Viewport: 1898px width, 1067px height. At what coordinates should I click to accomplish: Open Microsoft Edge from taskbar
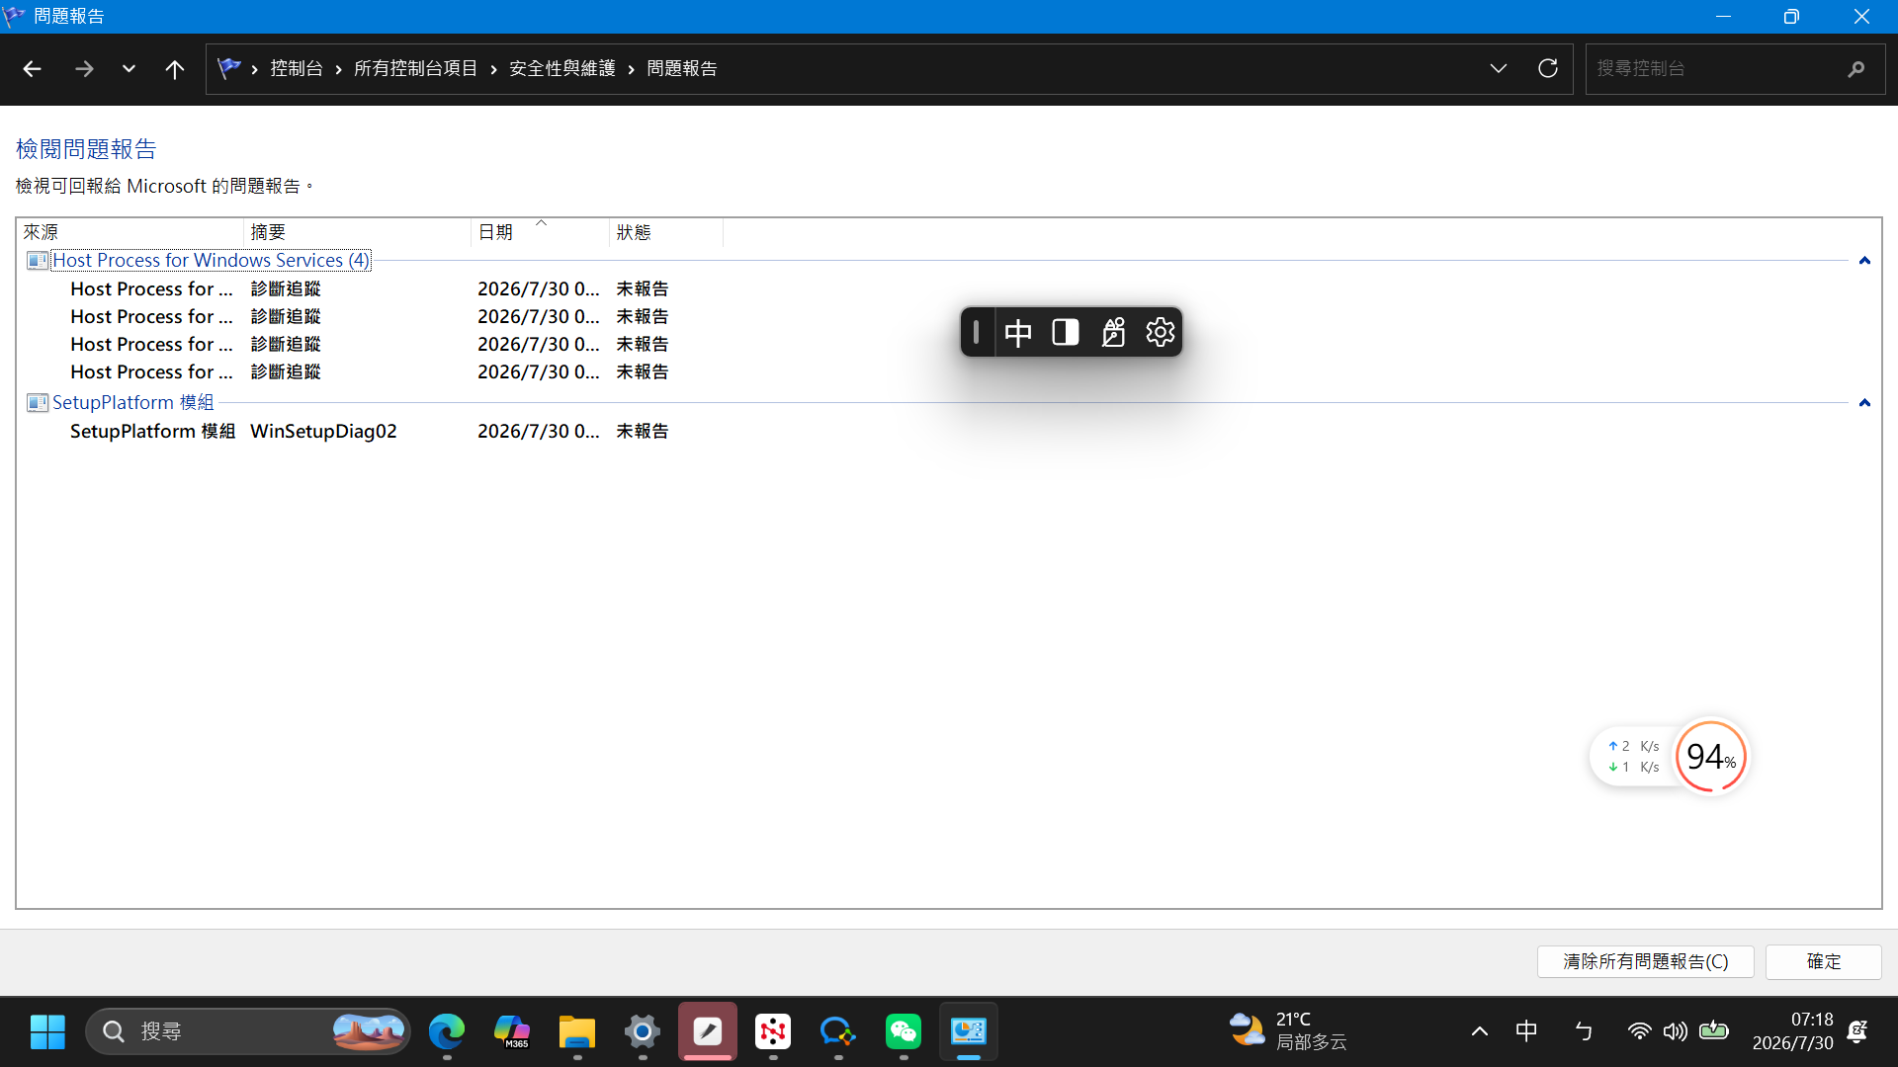(x=447, y=1031)
